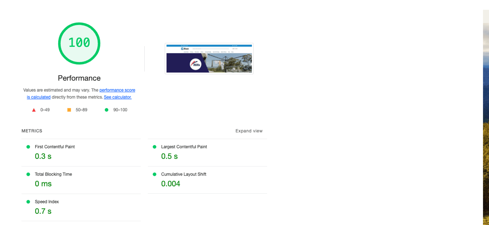Click the red triangle 0–49 legend icon
Screen dimensions: 489x225
coord(33,110)
